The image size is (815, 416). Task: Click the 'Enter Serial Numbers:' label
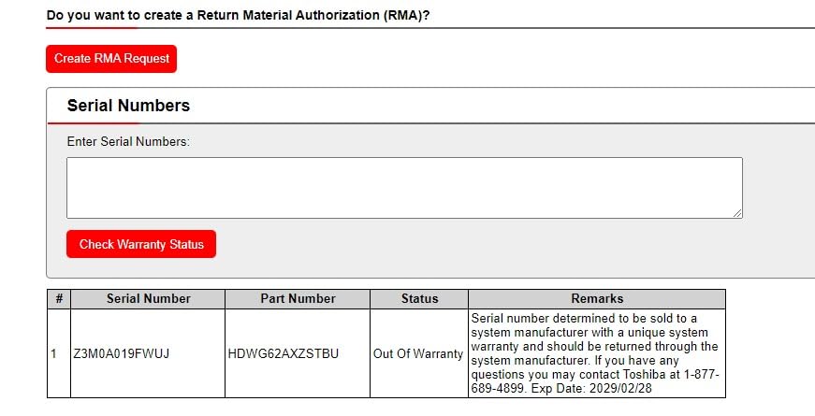(x=128, y=142)
